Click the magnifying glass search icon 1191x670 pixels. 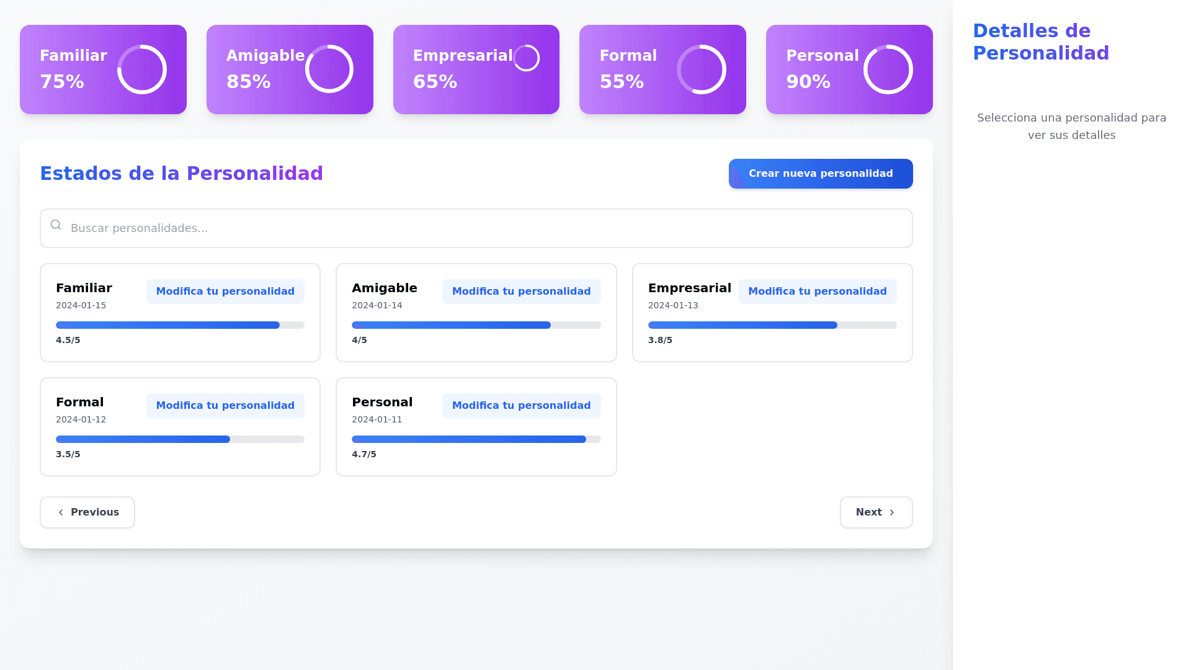(56, 225)
